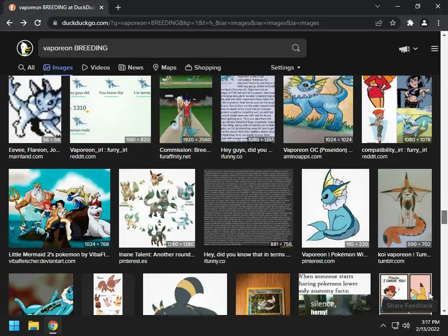Image resolution: width=448 pixels, height=336 pixels.
Task: Click Chrome icon in taskbar
Action: pos(53,325)
